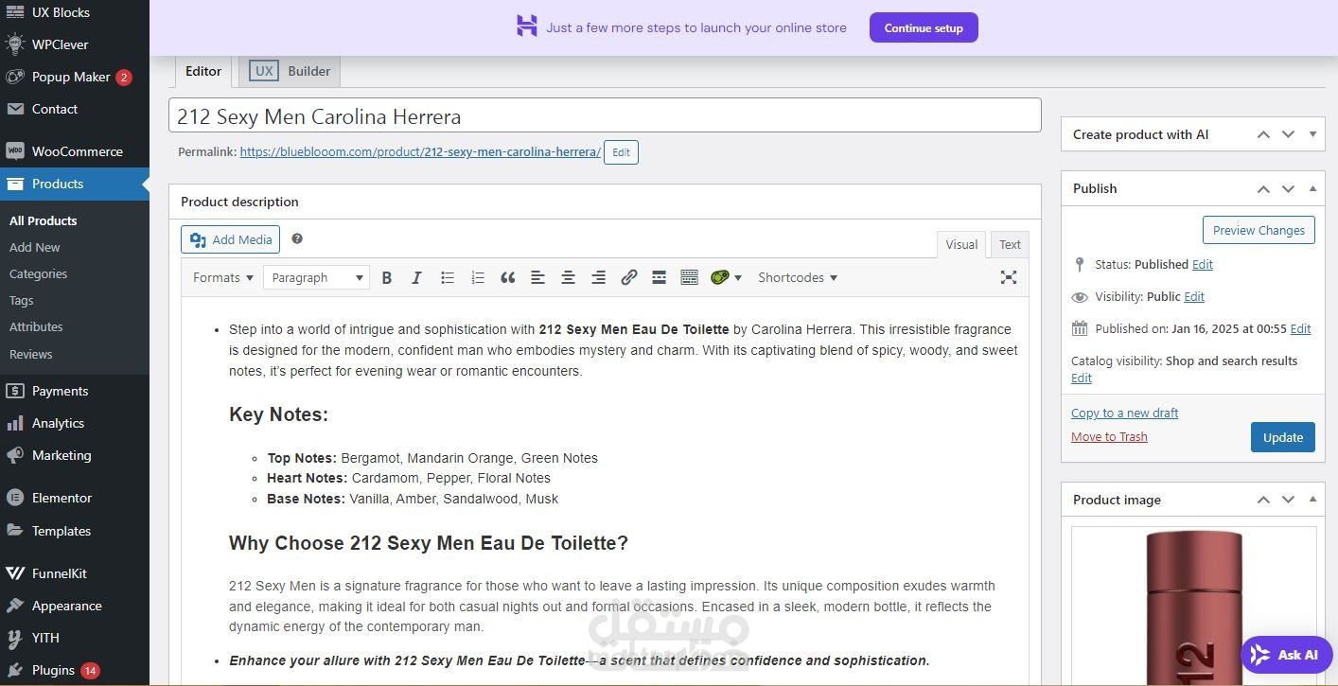Go to Analytics in the sidebar
The image size is (1338, 686).
[x=75, y=423]
